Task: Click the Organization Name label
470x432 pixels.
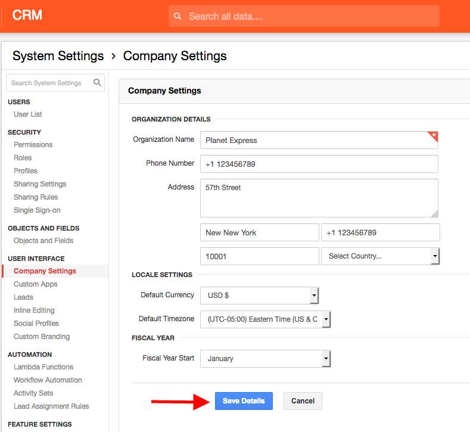Action: pos(164,139)
